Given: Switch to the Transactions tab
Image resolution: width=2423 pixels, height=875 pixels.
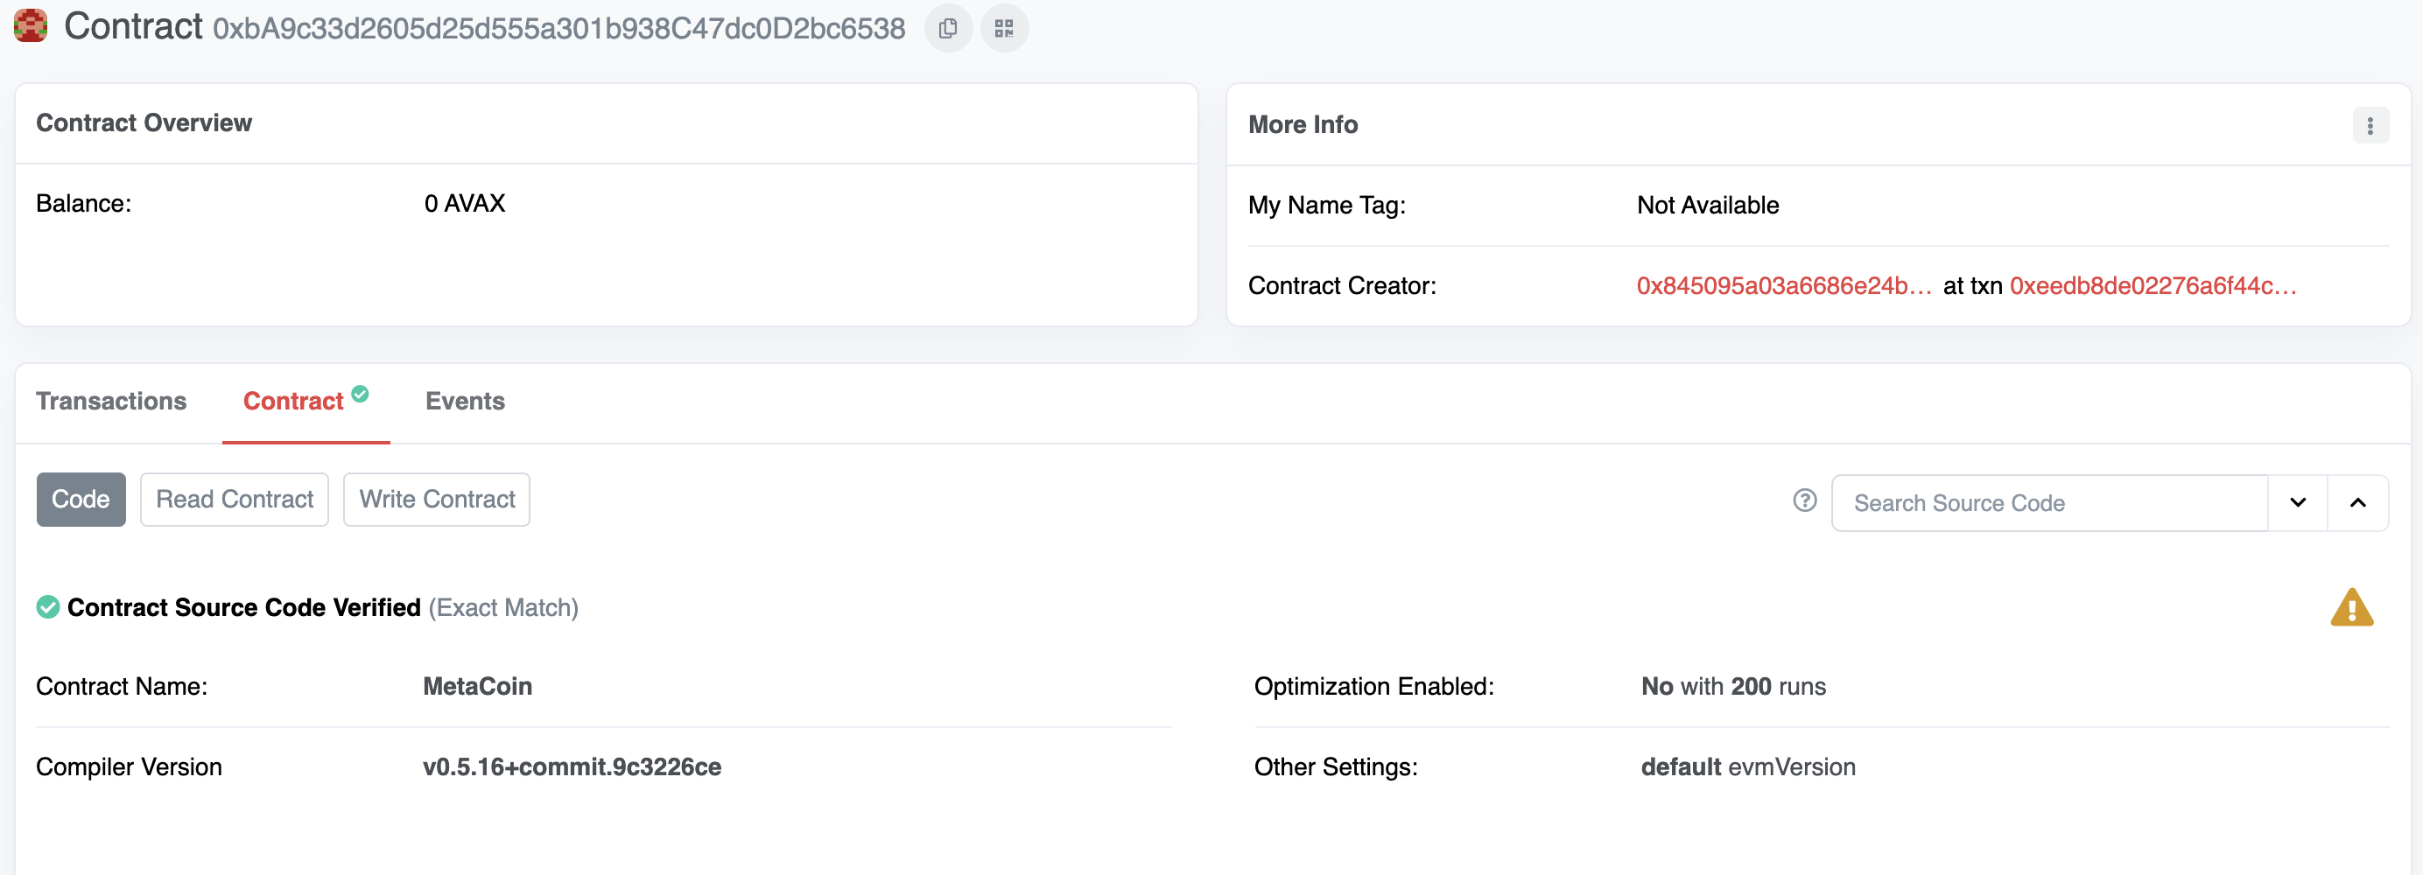Looking at the screenshot, I should pos(111,402).
